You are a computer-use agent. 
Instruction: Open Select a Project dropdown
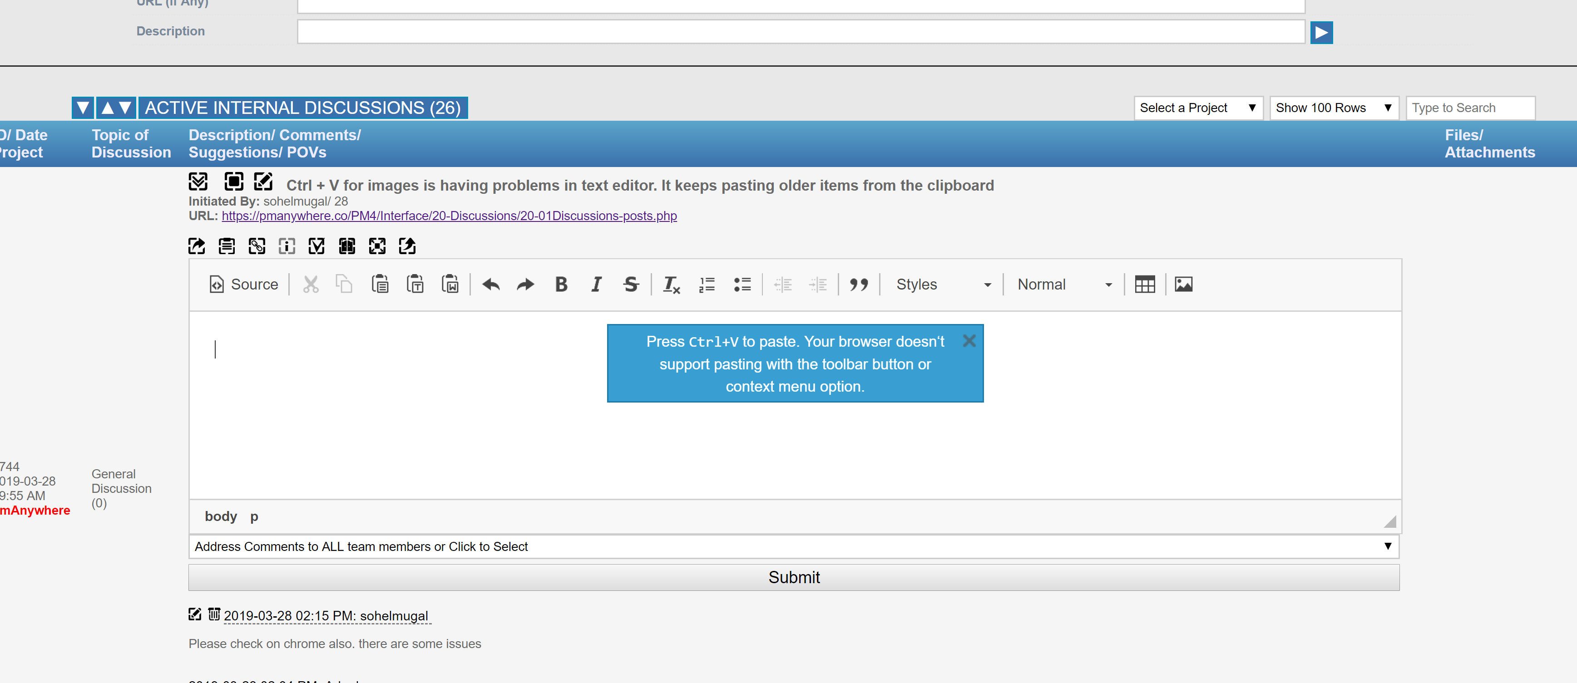[x=1197, y=108]
